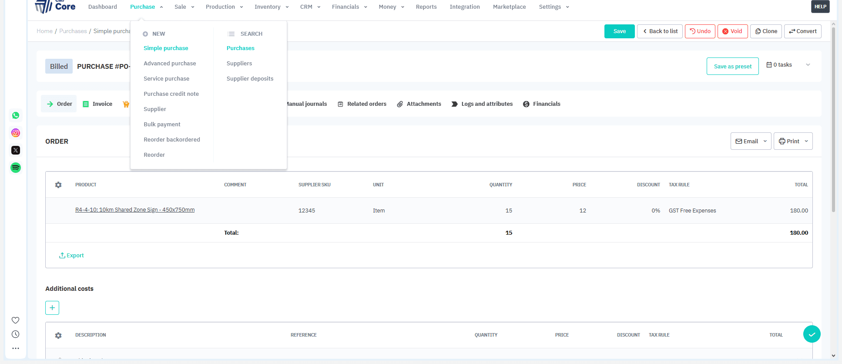Open the three-dots more menu in sidebar

point(15,348)
